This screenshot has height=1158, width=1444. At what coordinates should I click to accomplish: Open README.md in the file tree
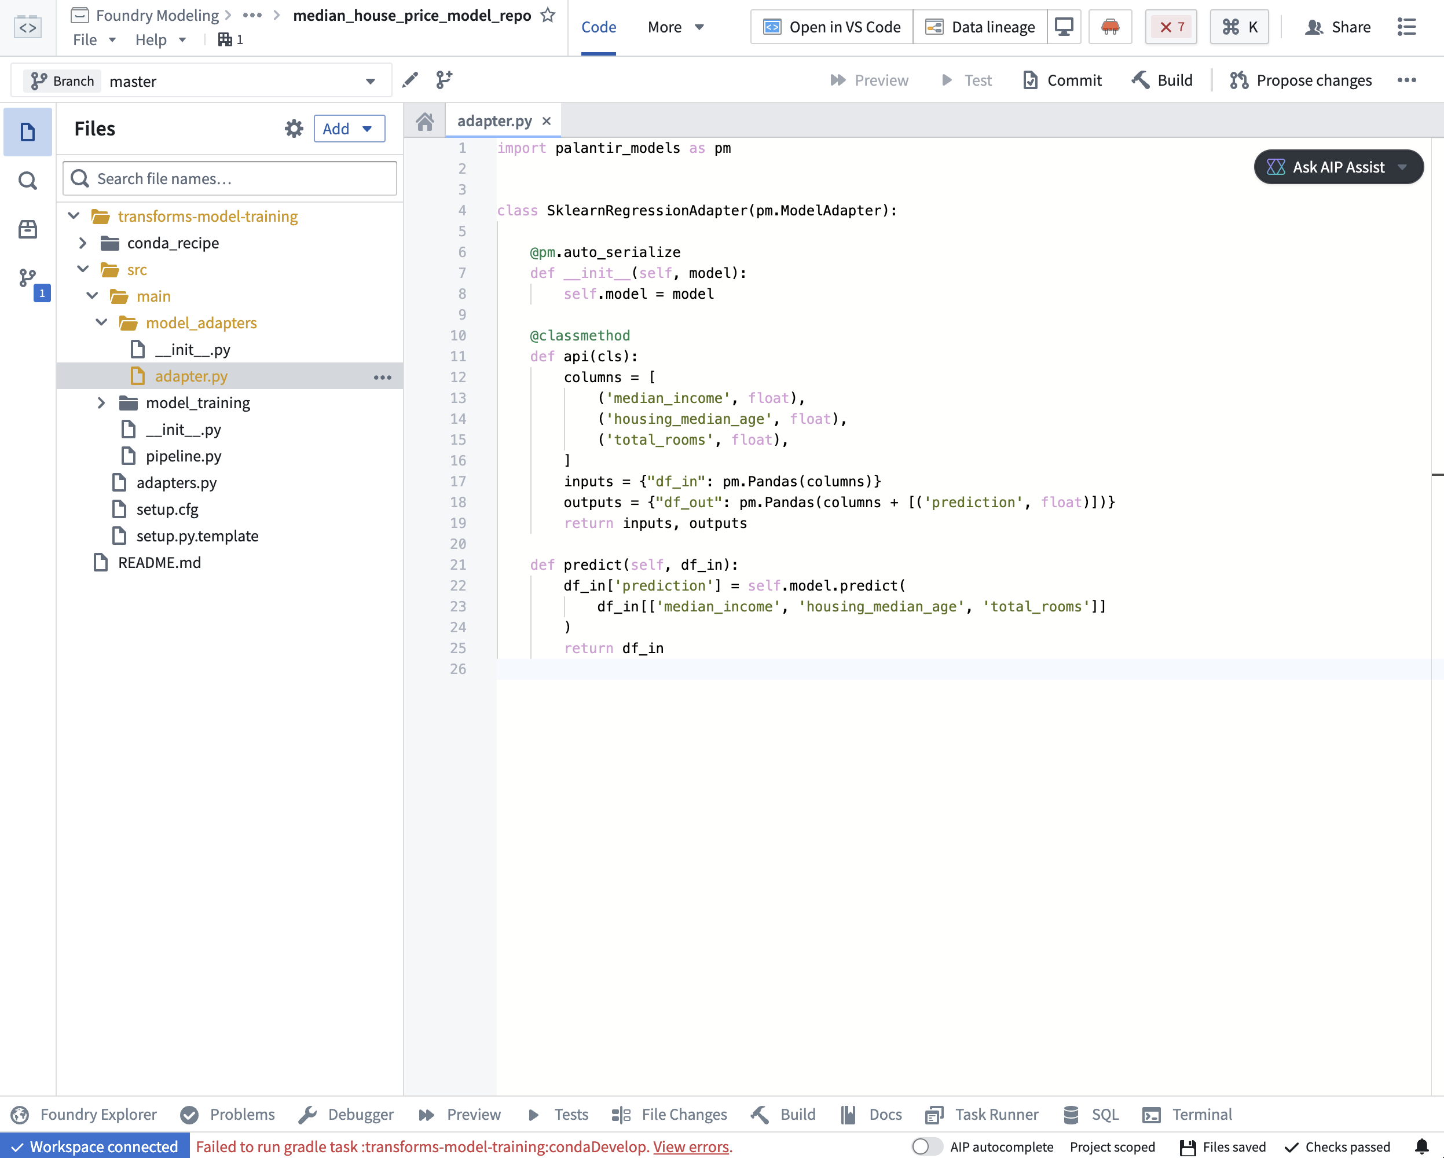[x=159, y=563]
